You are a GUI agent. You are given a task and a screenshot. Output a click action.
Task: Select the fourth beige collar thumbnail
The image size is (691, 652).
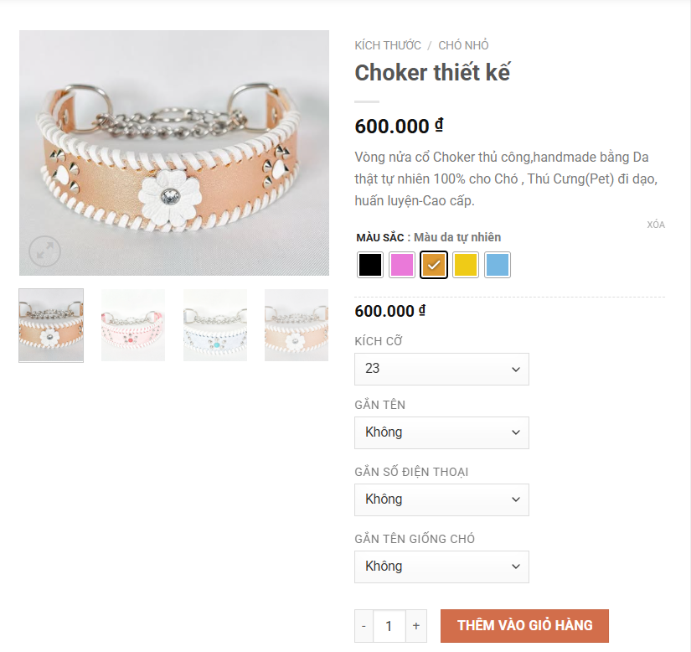tap(297, 325)
